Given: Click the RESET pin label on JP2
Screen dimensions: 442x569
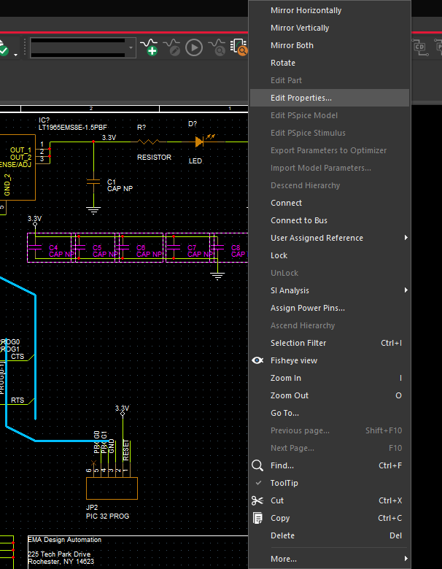Looking at the screenshot, I should tap(126, 450).
